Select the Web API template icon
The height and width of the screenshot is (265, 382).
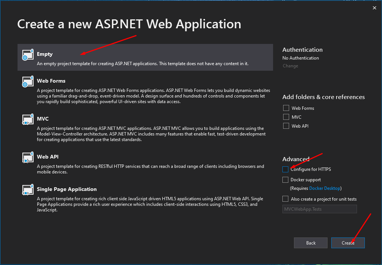(x=28, y=157)
